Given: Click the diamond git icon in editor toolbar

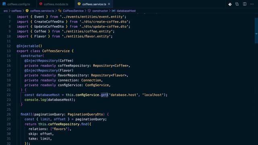Looking at the screenshot, I should 230,4.
